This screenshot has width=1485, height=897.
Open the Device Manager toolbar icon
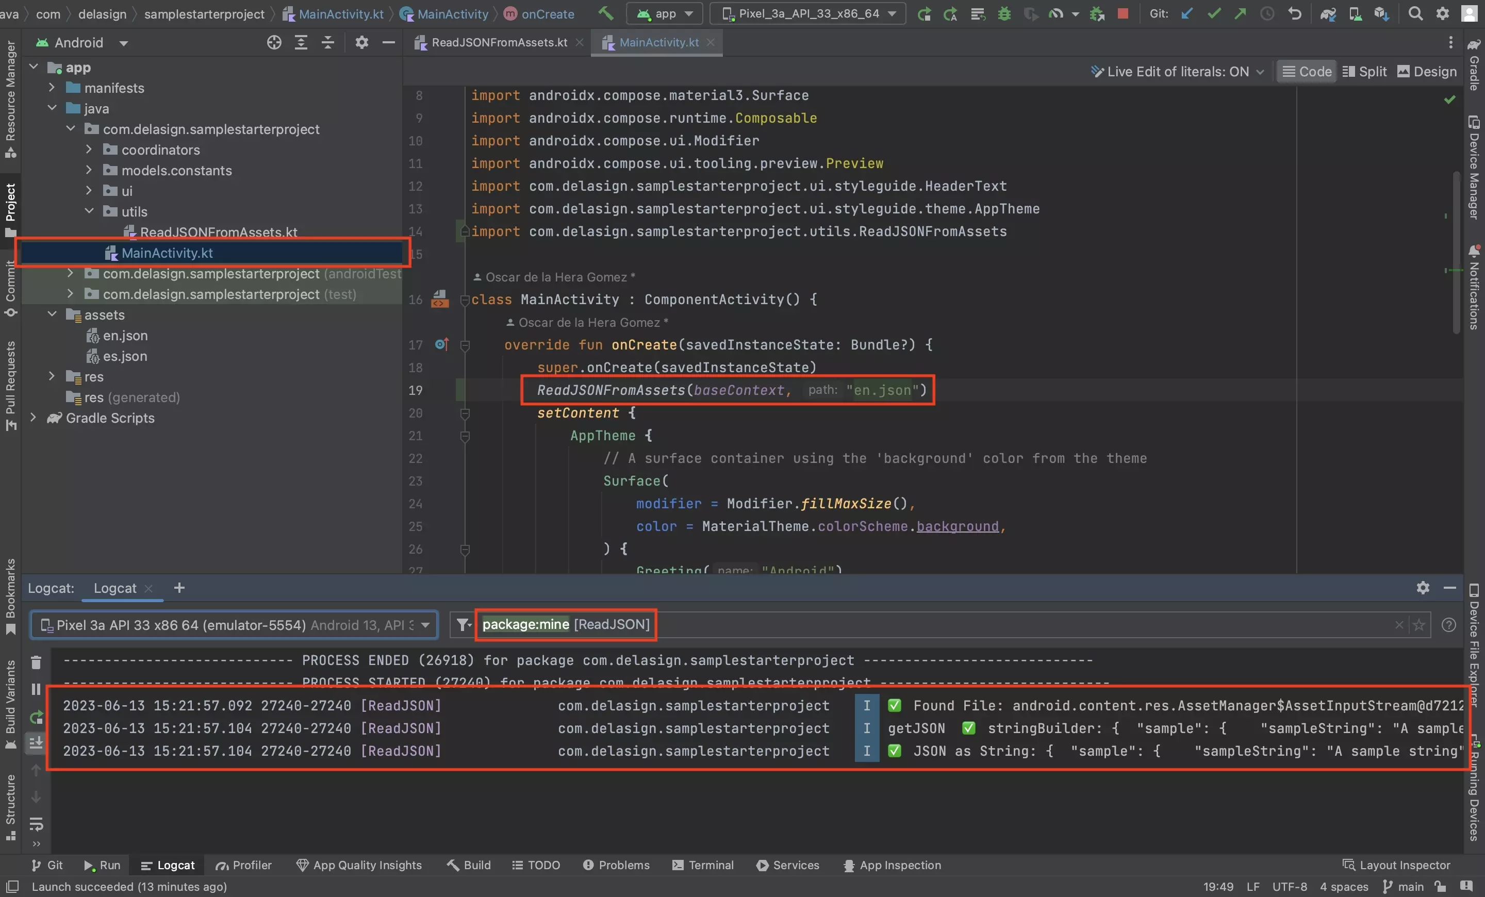(x=1355, y=13)
